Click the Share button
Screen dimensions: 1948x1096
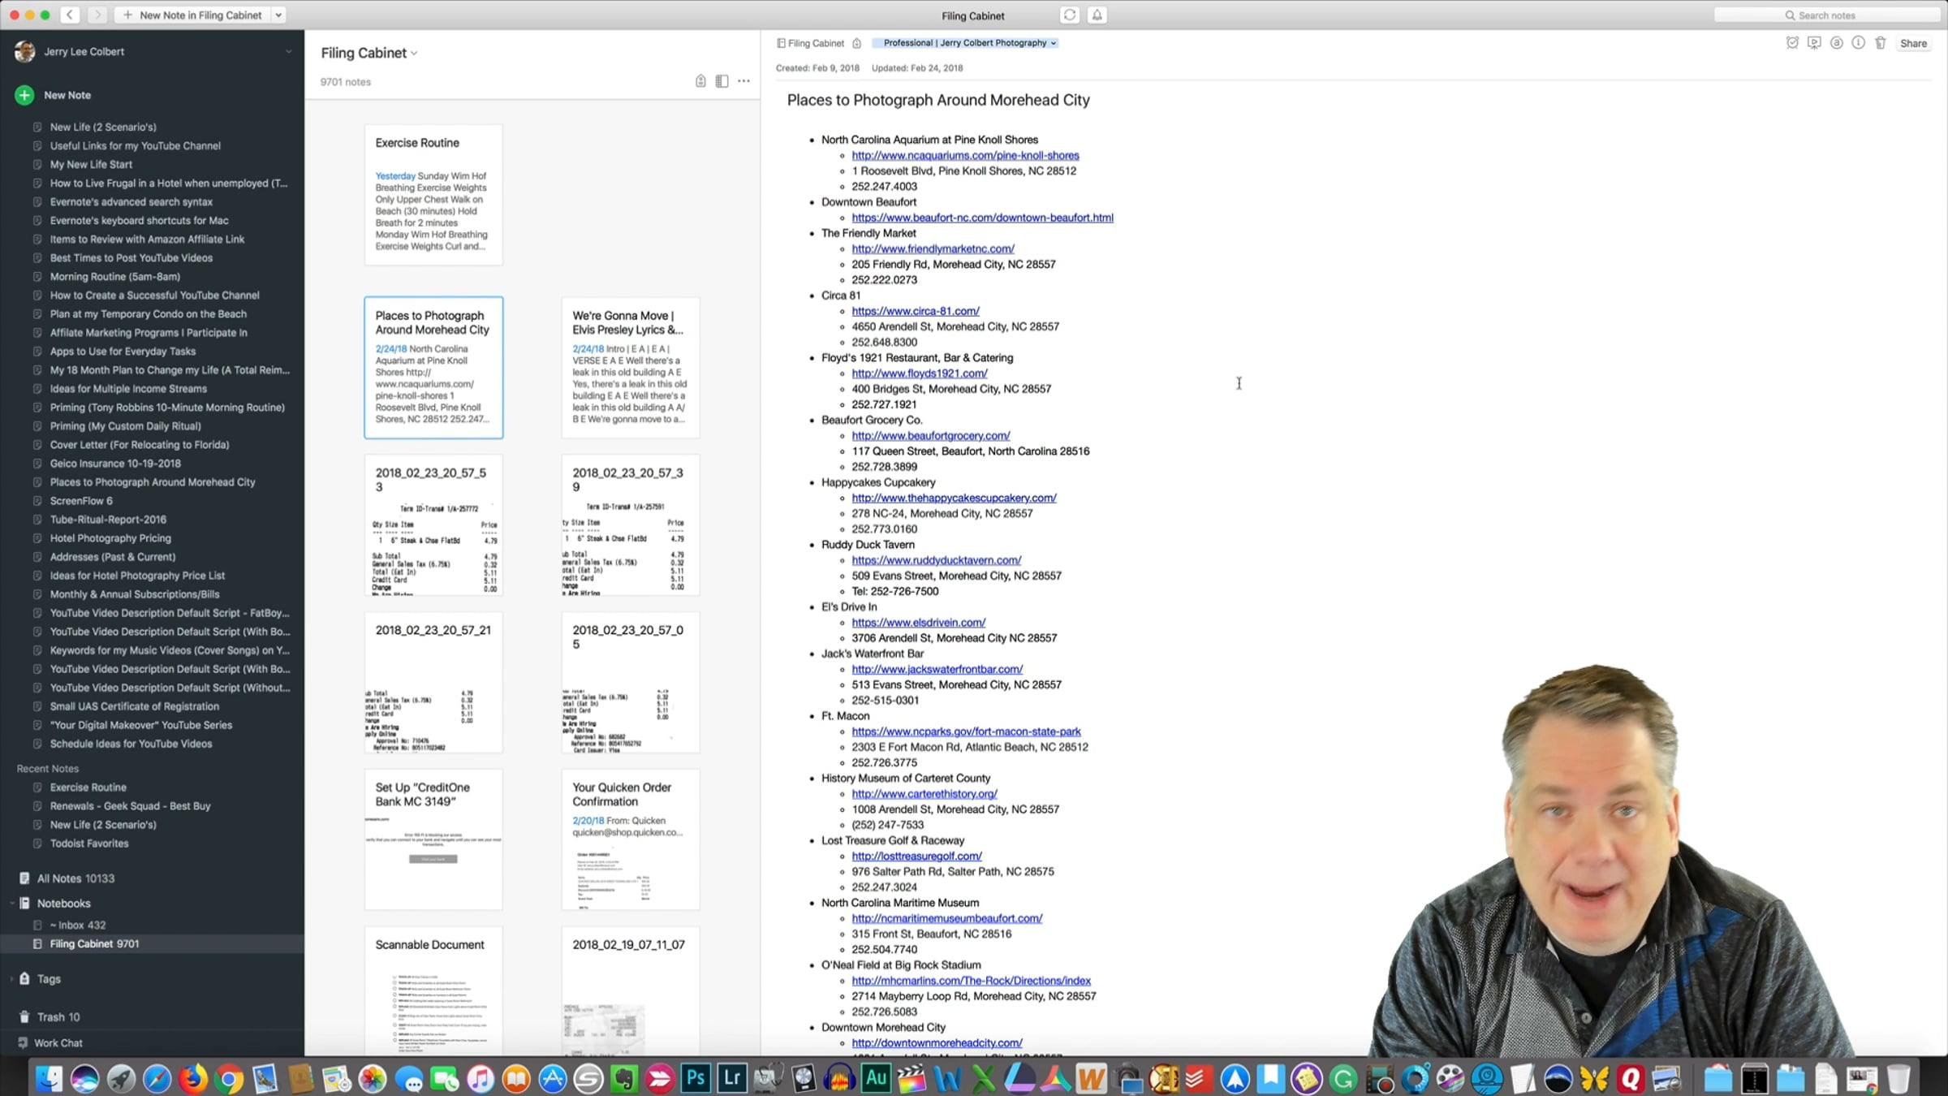click(x=1913, y=43)
